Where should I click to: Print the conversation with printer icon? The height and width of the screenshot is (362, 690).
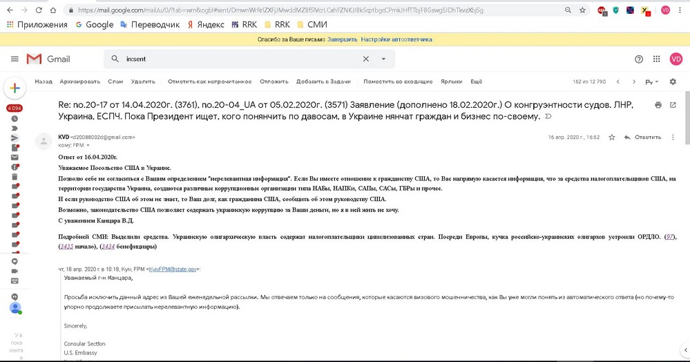(658, 105)
